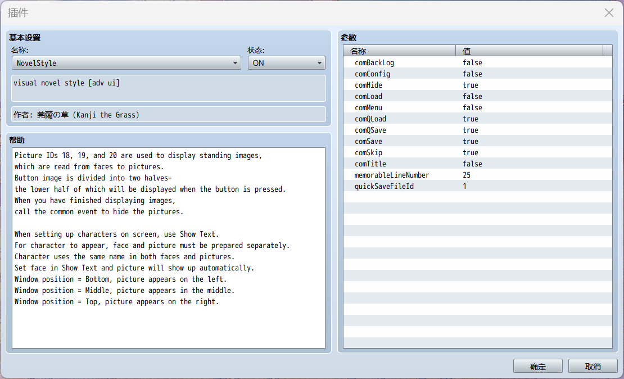
Task: Click the plugin description 'visual novel style [adv ui]'
Action: pyautogui.click(x=66, y=83)
